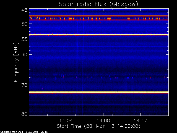Click the '14:04' time tick label
Screen dimensions: 177x133
pyautogui.click(x=66, y=121)
